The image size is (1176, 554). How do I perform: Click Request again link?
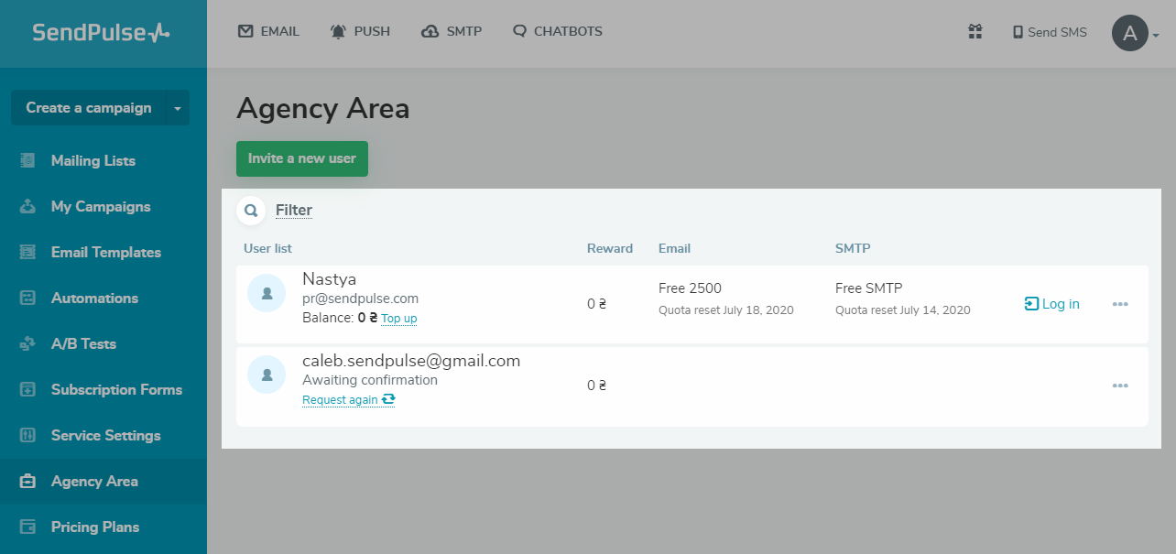[349, 400]
